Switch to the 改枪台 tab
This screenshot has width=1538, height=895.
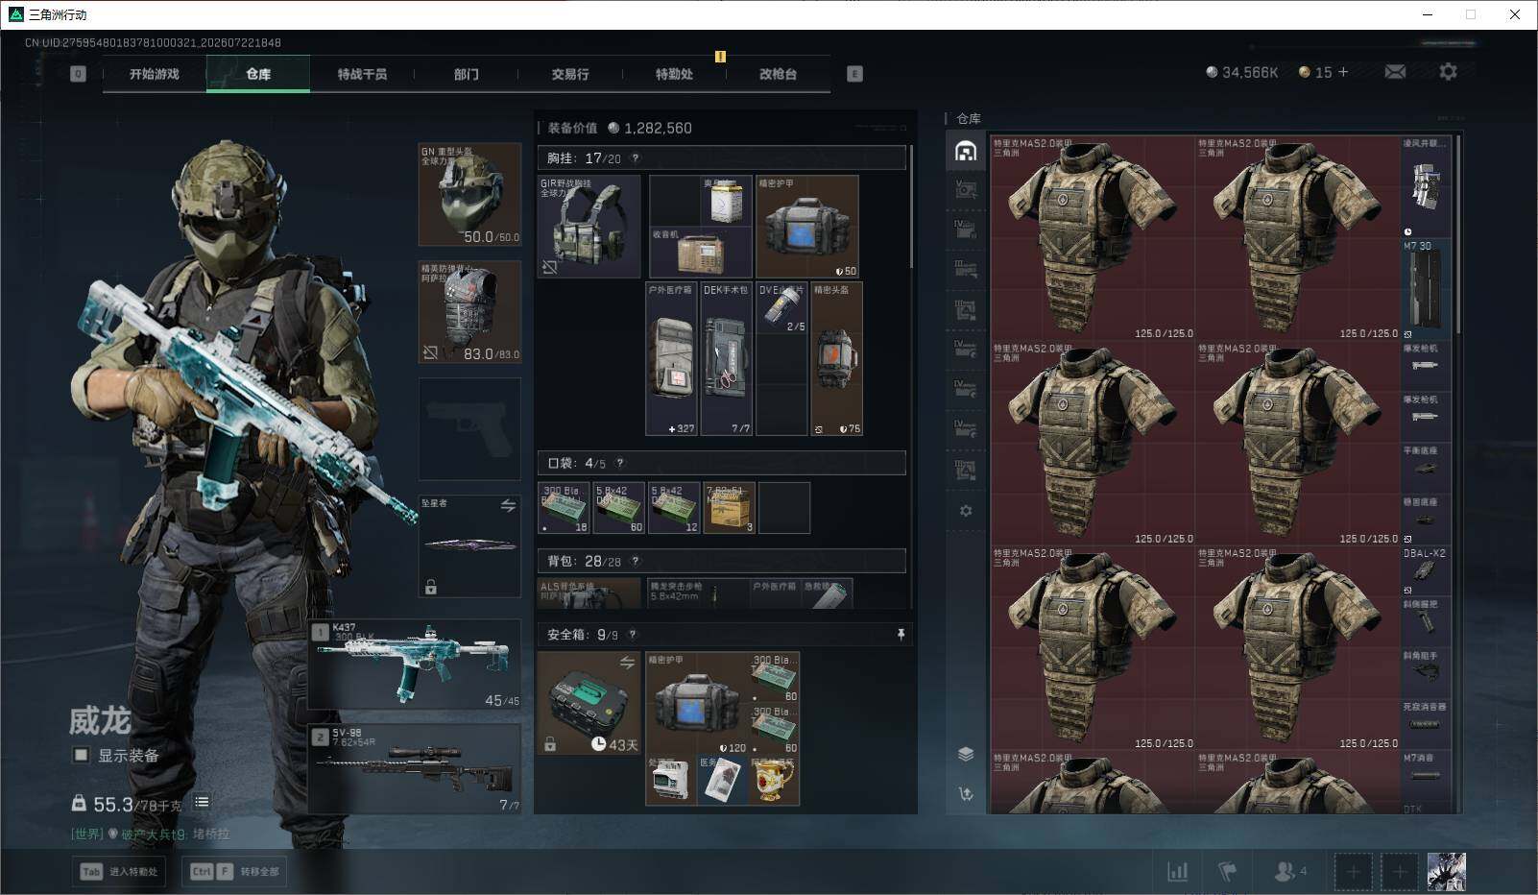(778, 74)
